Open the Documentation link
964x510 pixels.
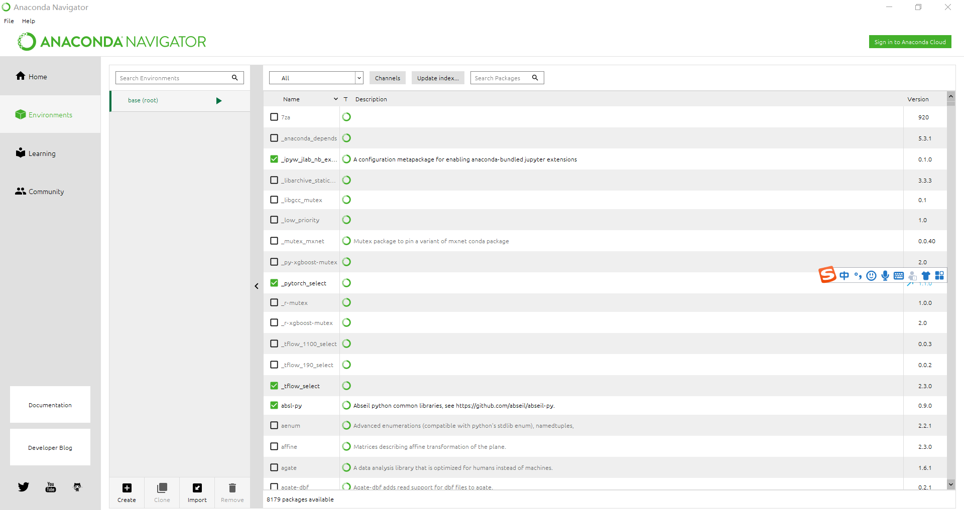click(50, 405)
